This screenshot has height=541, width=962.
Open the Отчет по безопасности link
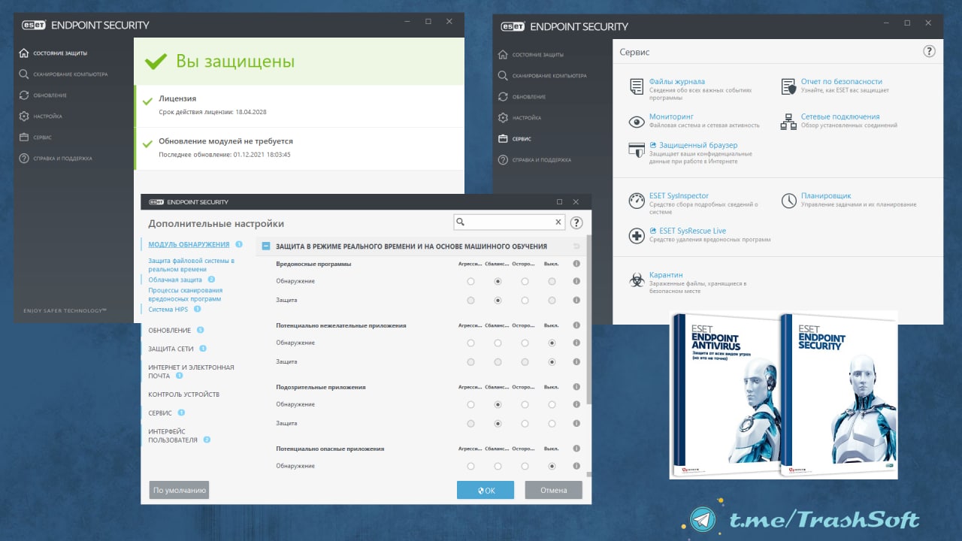click(x=841, y=81)
